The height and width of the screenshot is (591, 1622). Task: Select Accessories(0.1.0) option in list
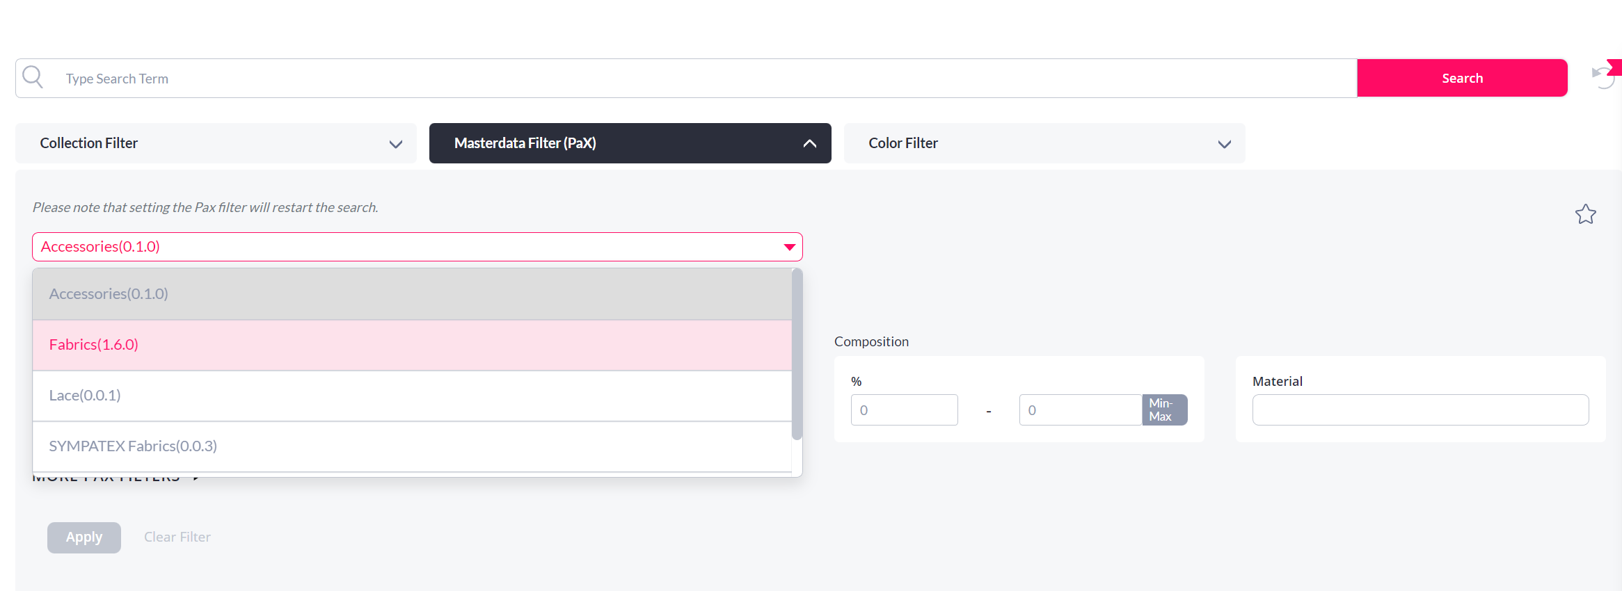[x=412, y=294]
